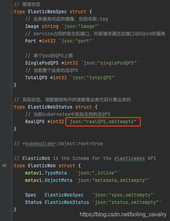Collapse the ElasticWebStatus struct fold marker
The width and height of the screenshot is (170, 221).
(x=12, y=107)
